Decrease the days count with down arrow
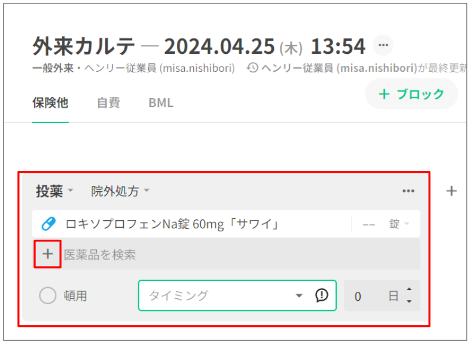The height and width of the screenshot is (342, 470). pyautogui.click(x=409, y=301)
